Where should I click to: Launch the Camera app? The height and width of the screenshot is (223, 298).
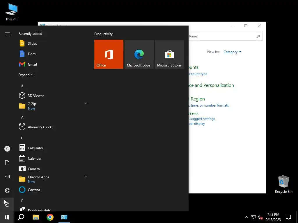[53, 169]
